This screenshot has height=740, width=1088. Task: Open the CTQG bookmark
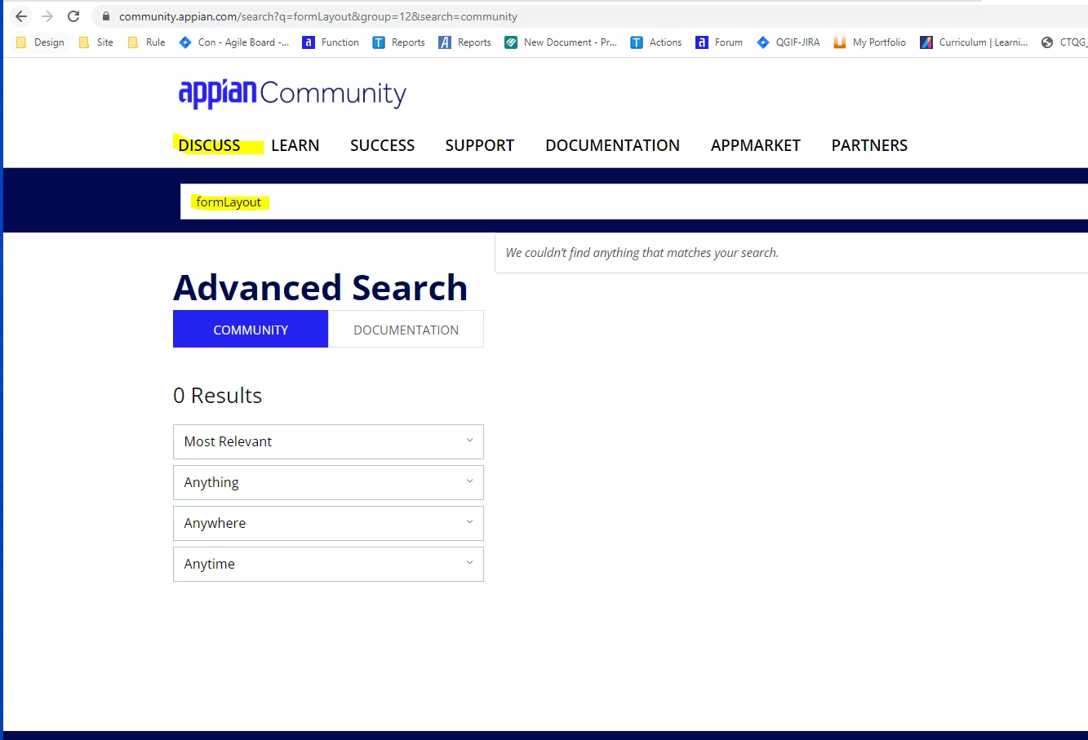tap(1064, 42)
